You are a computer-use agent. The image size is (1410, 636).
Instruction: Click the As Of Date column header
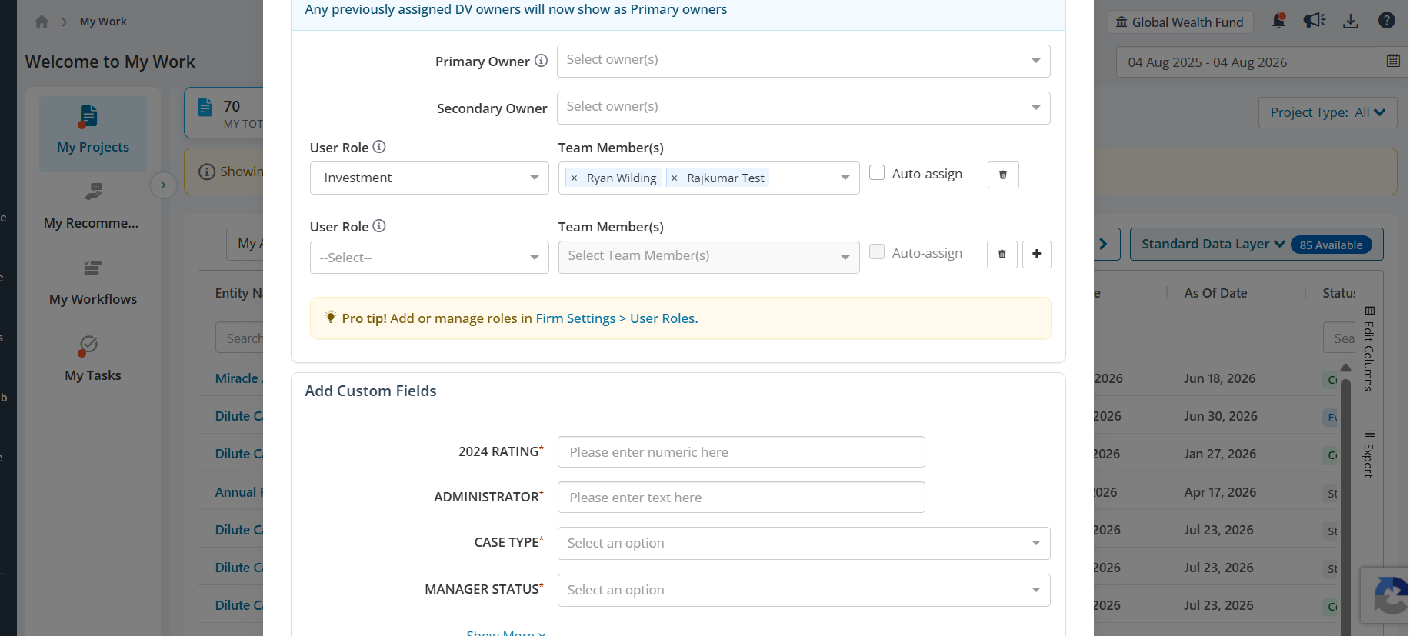1215,293
